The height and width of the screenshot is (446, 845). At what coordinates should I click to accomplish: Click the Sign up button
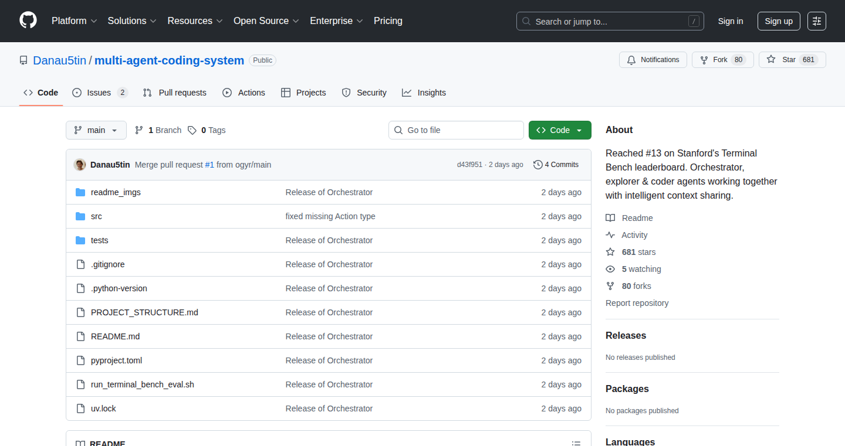tap(779, 21)
